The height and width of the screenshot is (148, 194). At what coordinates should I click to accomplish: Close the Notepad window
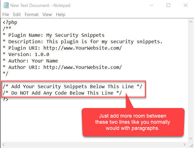tap(186, 5)
